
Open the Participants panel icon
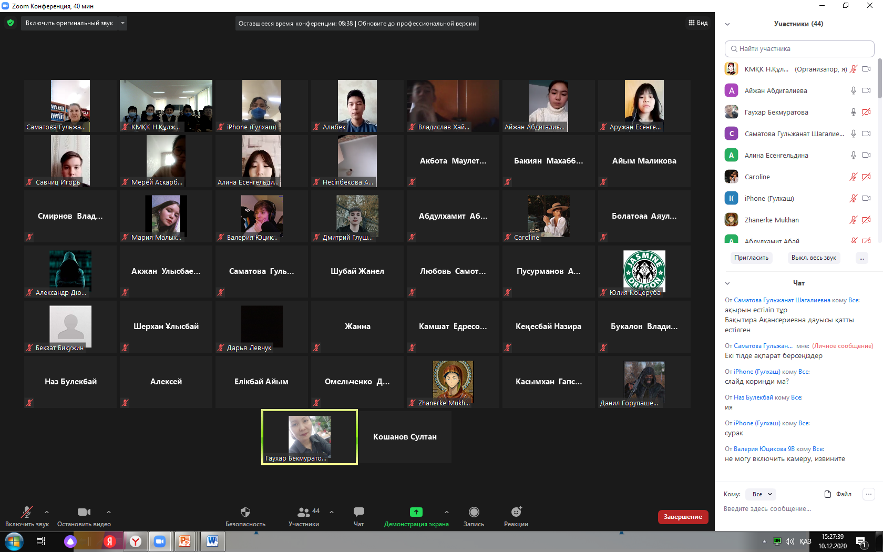[304, 512]
